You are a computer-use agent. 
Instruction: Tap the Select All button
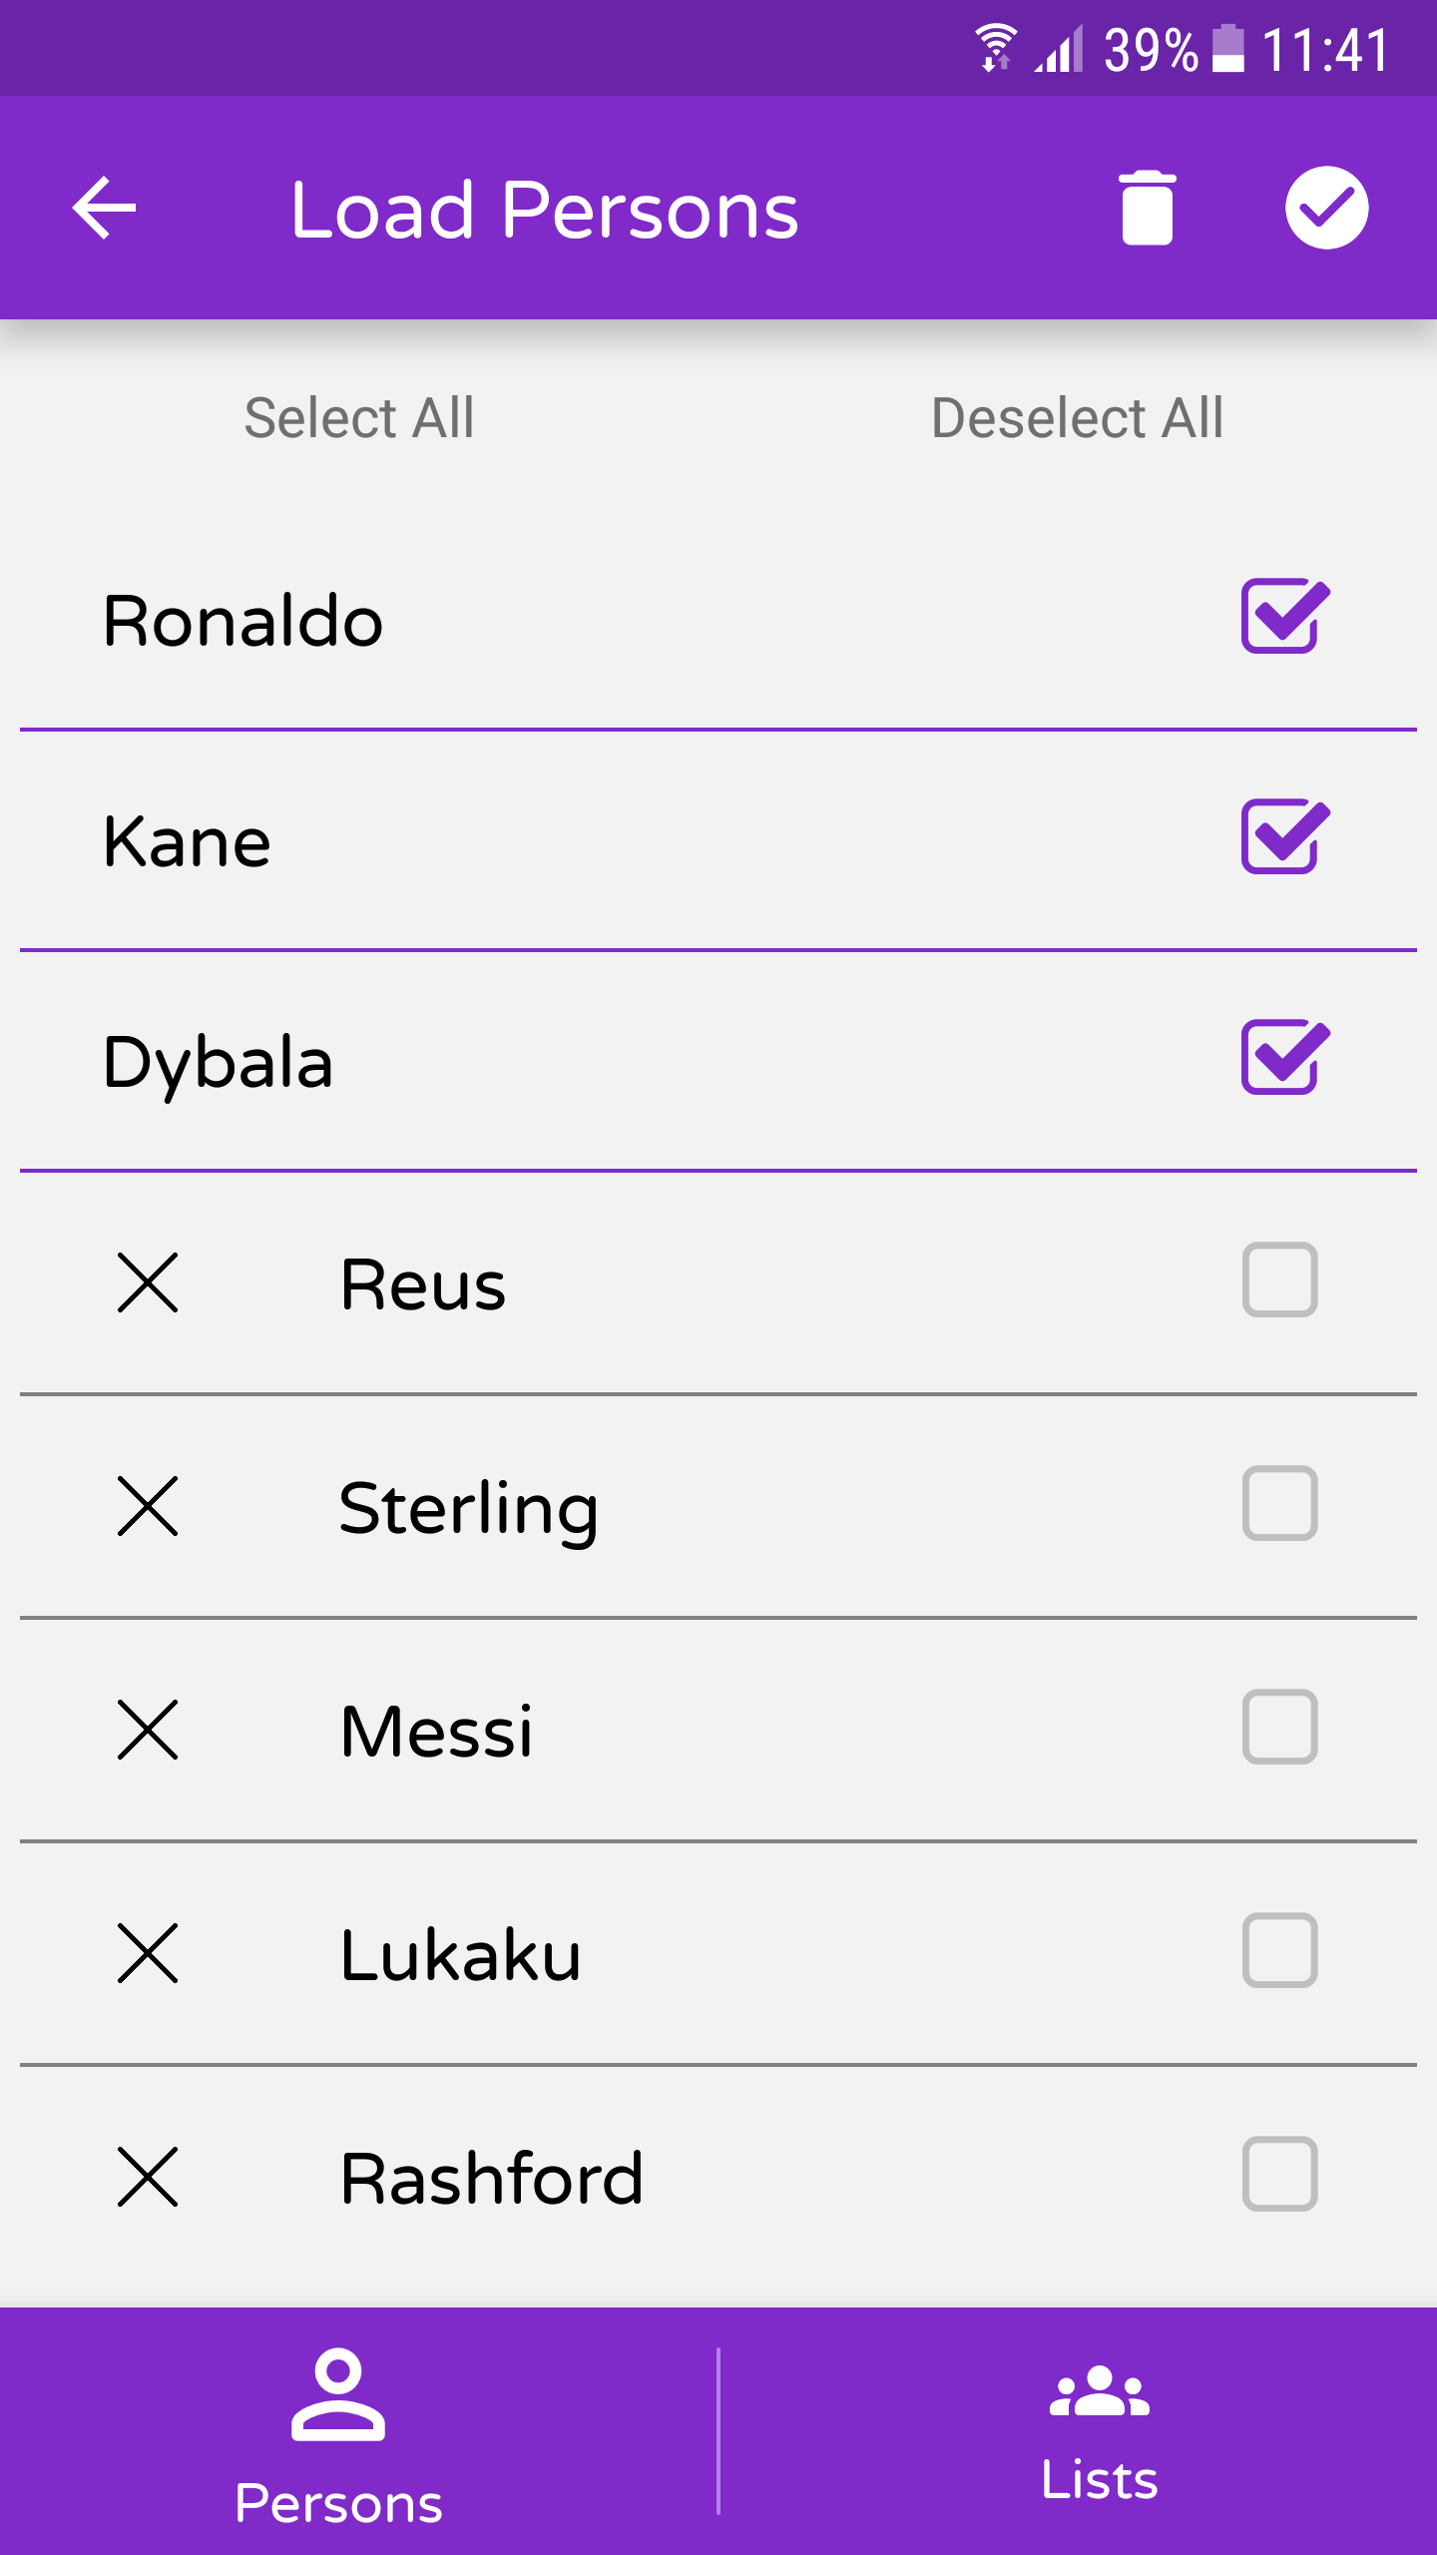(x=359, y=417)
